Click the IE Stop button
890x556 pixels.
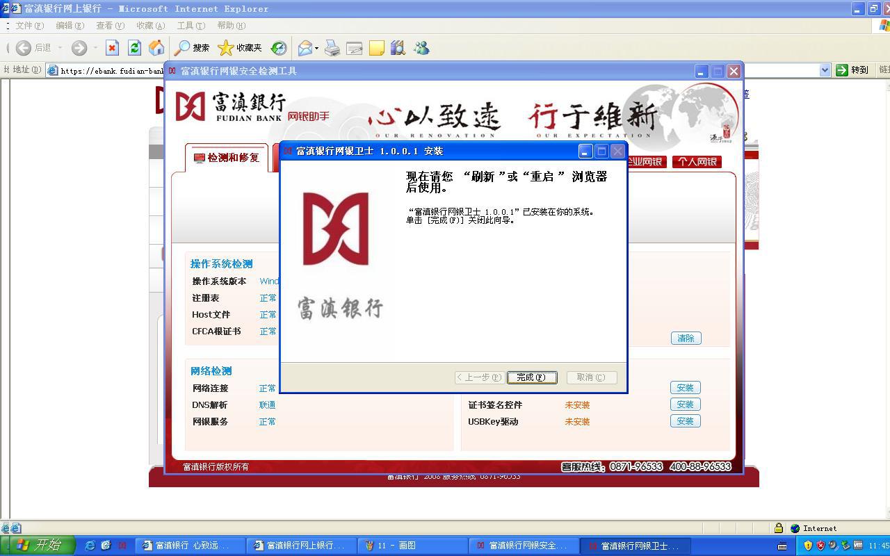click(x=112, y=48)
